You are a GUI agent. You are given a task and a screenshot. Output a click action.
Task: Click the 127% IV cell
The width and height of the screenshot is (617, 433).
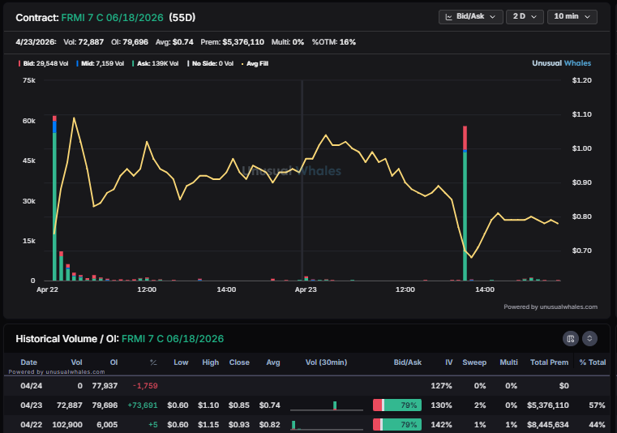[441, 386]
